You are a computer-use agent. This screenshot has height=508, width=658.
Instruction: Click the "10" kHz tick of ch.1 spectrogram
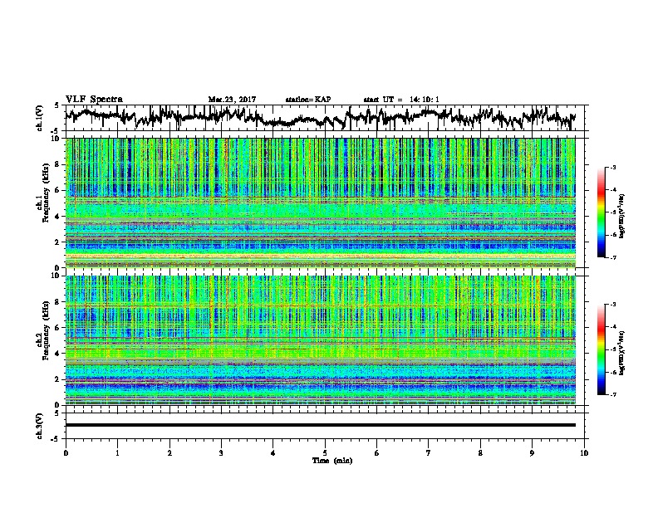tap(56, 139)
